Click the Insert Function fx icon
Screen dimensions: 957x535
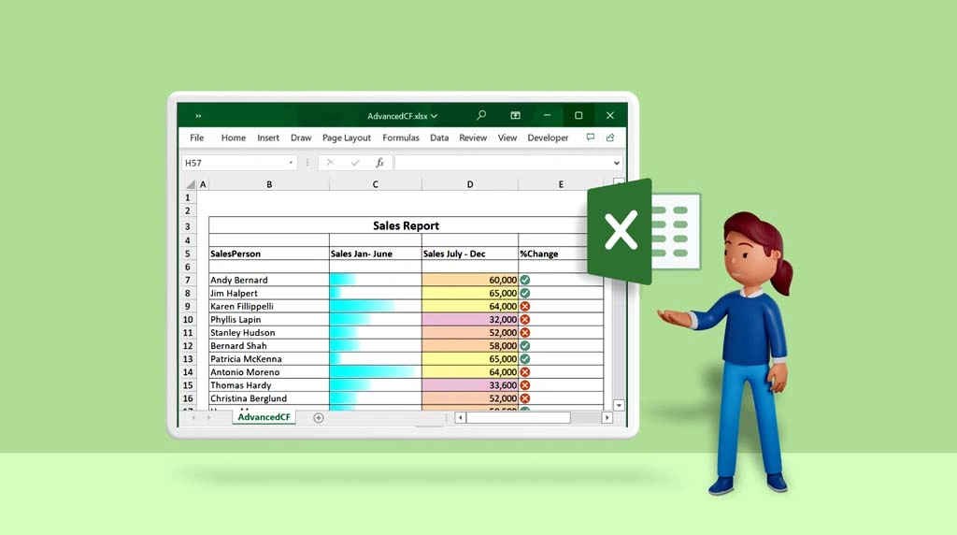(x=379, y=163)
